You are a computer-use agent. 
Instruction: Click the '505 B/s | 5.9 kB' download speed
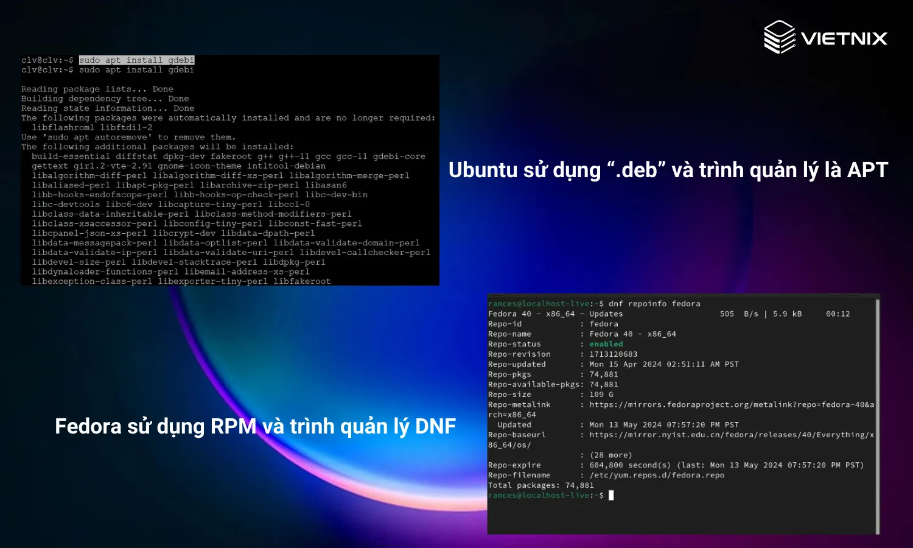coord(761,314)
